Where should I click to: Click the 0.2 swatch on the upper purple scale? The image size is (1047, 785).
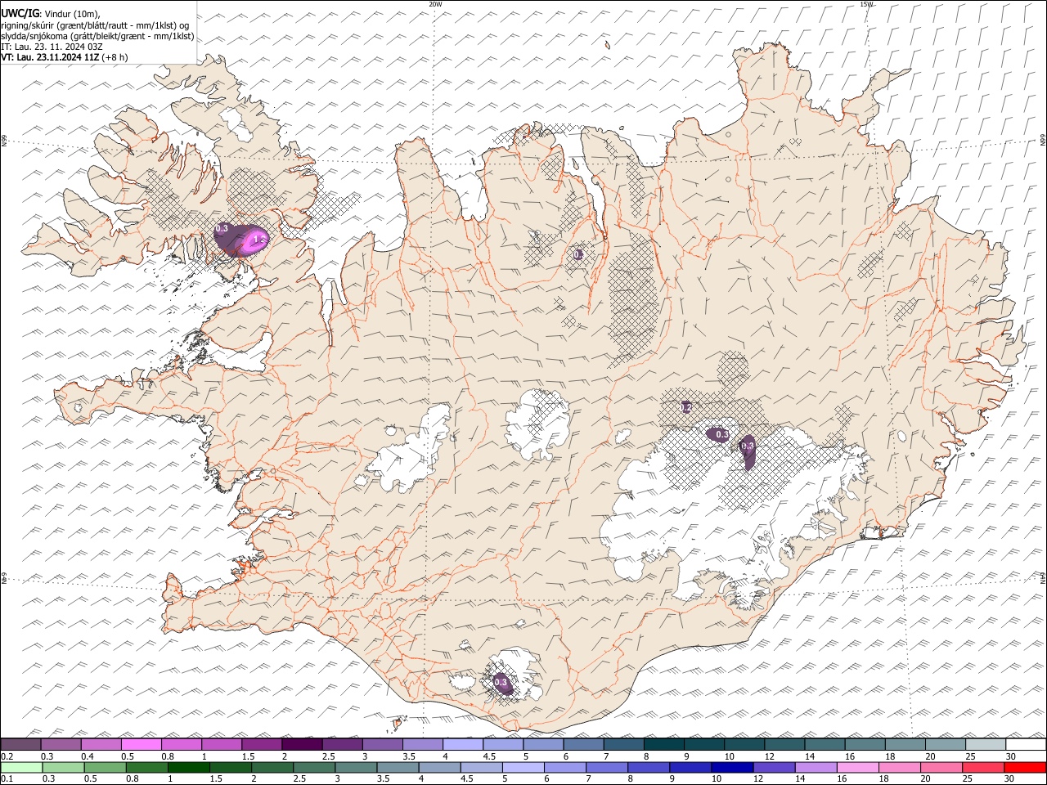point(21,744)
